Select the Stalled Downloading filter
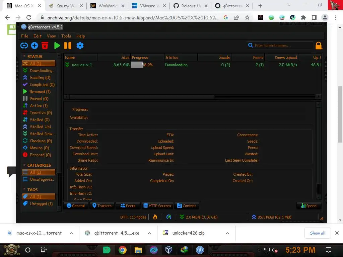The image size is (343, 257). click(39, 134)
